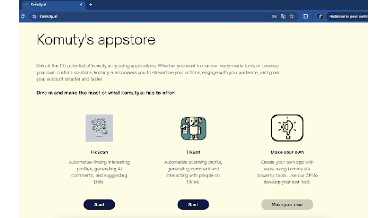Click the translate page icon
This screenshot has width=387, height=218.
pos(283,16)
